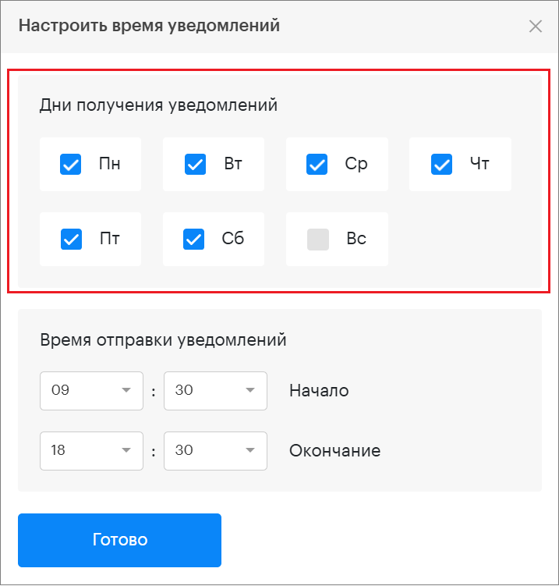Expand the end minutes dropdown for Окончание
Image resolution: width=559 pixels, height=586 pixels.
pyautogui.click(x=215, y=451)
